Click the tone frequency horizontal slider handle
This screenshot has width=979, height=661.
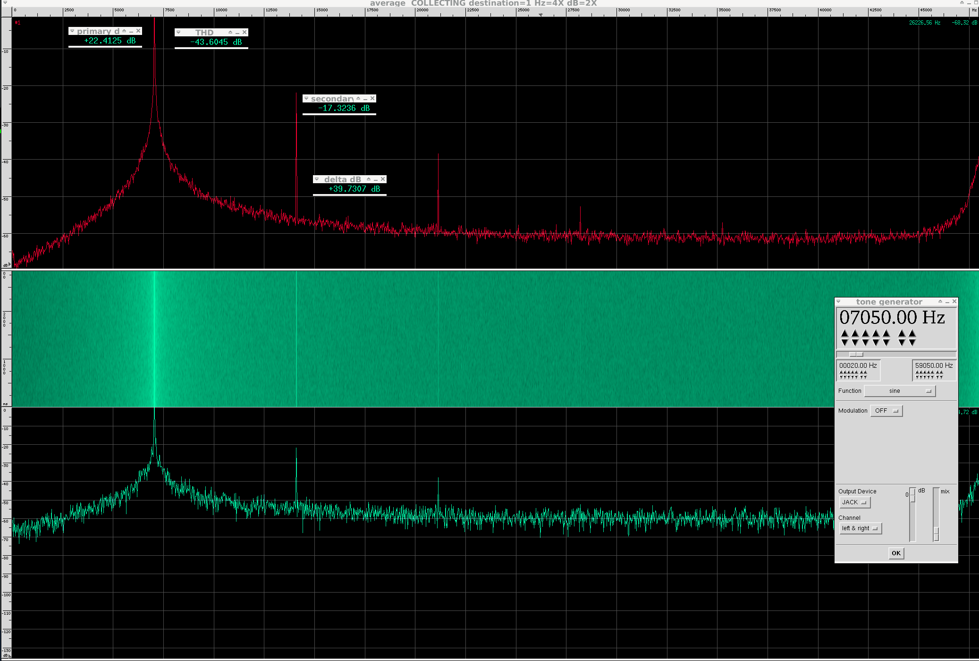(856, 355)
